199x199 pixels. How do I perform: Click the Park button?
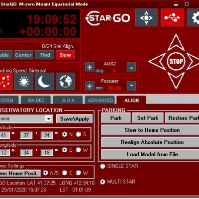(116, 118)
